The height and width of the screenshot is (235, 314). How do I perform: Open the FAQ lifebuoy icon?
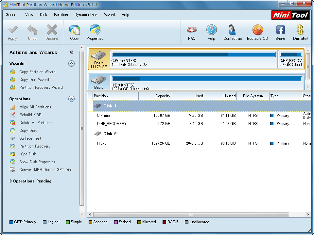tap(192, 30)
